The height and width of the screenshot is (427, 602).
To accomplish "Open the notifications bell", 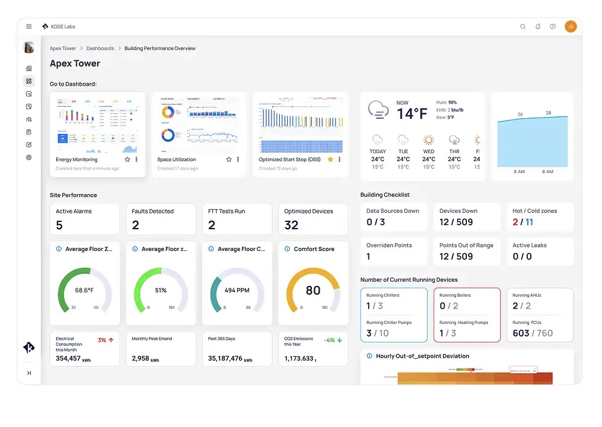I will [538, 27].
